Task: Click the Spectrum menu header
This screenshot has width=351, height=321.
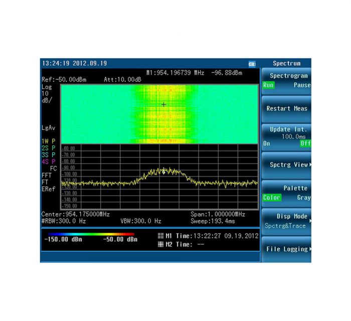Action: pos(286,64)
